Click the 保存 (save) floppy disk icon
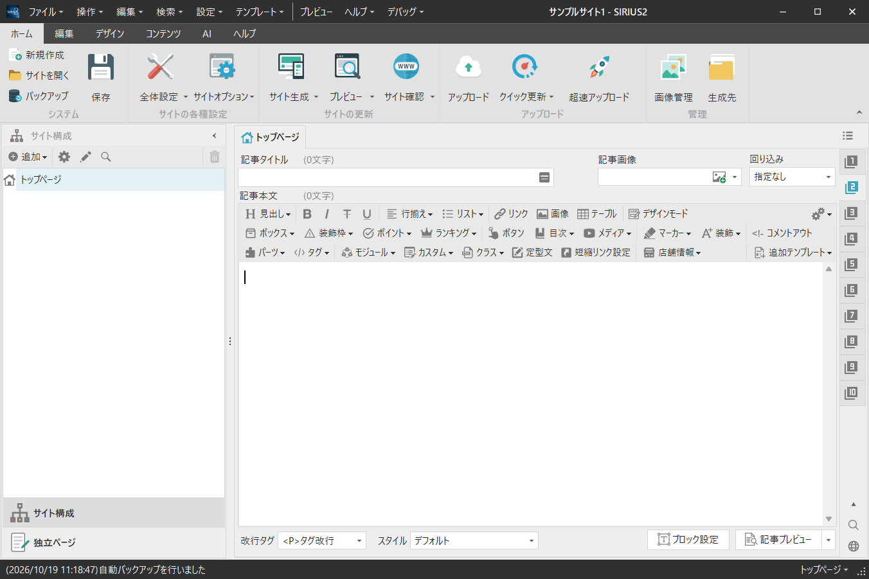This screenshot has height=579, width=869. coord(101,67)
